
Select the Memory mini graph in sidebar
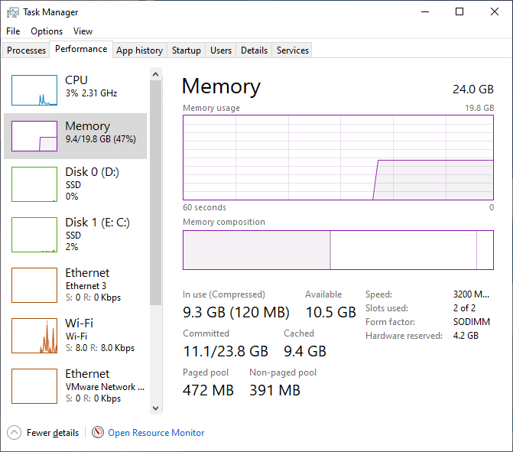click(x=34, y=136)
